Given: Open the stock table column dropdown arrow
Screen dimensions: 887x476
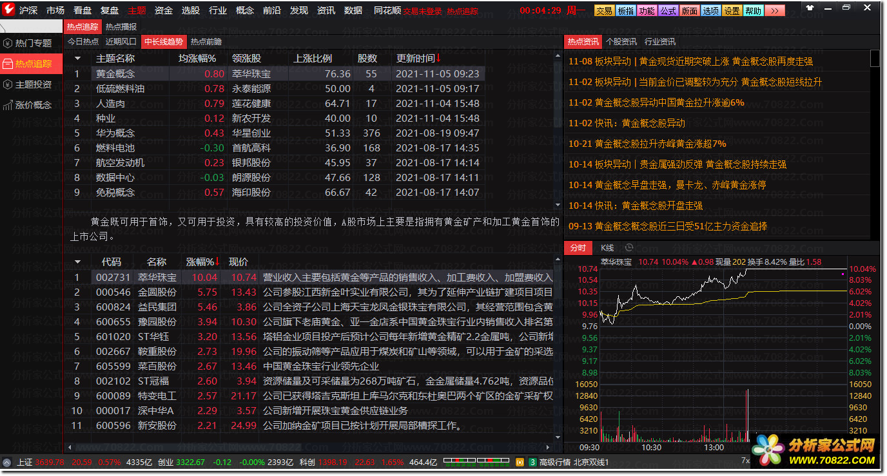Looking at the screenshot, I should pyautogui.click(x=78, y=262).
